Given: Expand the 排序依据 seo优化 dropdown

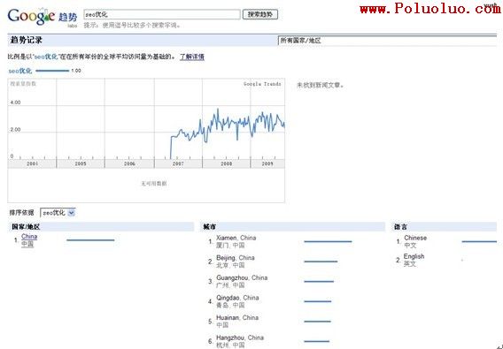Looking at the screenshot, I should point(58,213).
